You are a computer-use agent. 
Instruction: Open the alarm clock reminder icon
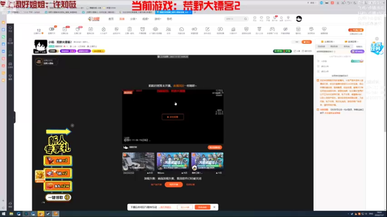coord(142,29)
